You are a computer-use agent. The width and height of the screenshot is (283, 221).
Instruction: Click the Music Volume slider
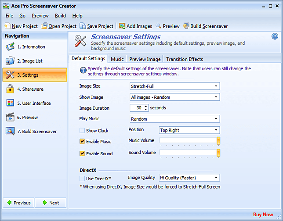(189, 141)
